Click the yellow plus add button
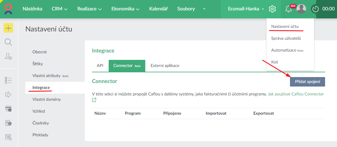 (x=8, y=28)
